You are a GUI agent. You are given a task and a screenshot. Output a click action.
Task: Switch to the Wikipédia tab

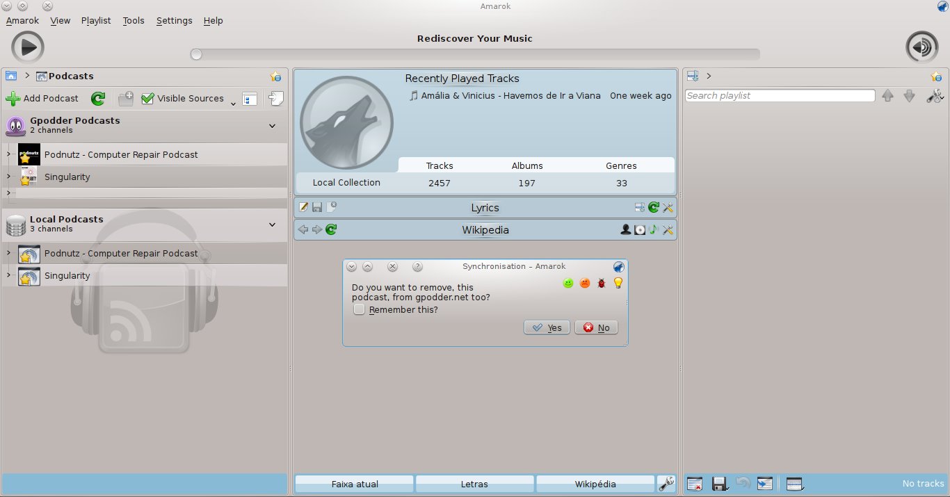pos(595,484)
